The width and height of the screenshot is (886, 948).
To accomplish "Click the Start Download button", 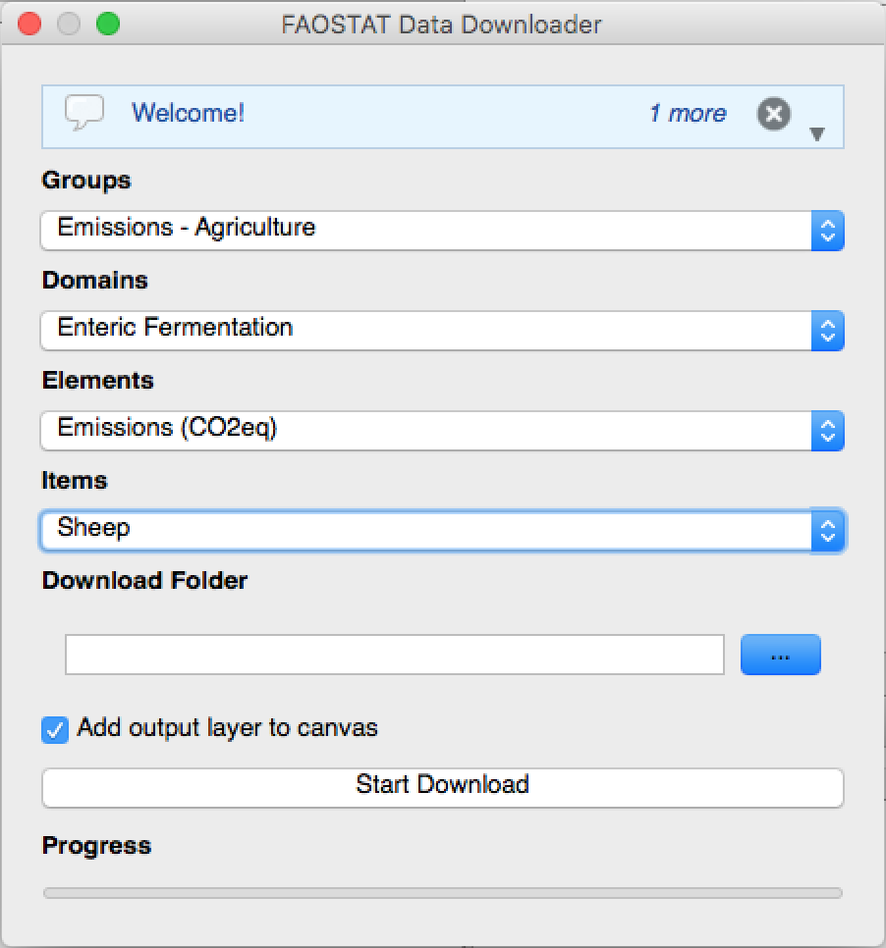I will (442, 788).
